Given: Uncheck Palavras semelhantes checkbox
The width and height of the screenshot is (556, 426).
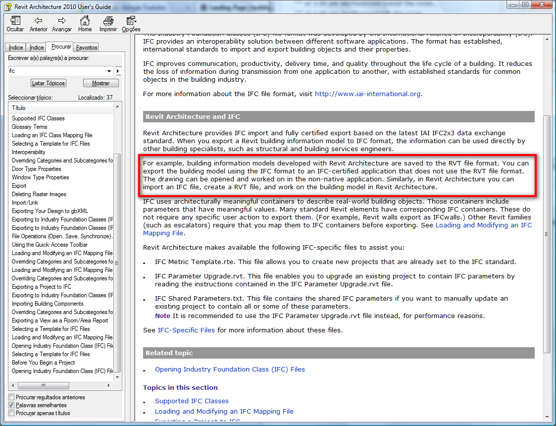Looking at the screenshot, I should click(11, 405).
